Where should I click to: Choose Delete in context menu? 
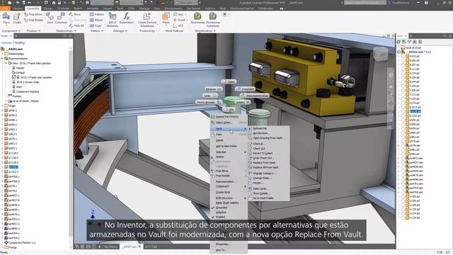[219, 140]
